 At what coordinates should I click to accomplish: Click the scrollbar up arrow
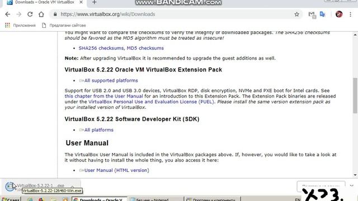[355, 35]
